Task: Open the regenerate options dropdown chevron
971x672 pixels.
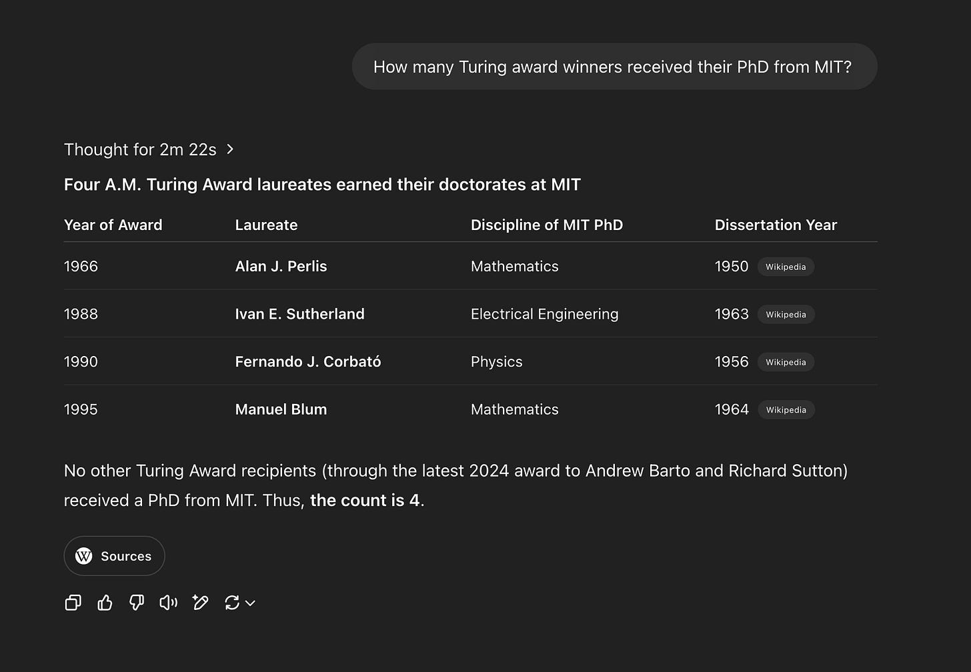Action: 250,603
